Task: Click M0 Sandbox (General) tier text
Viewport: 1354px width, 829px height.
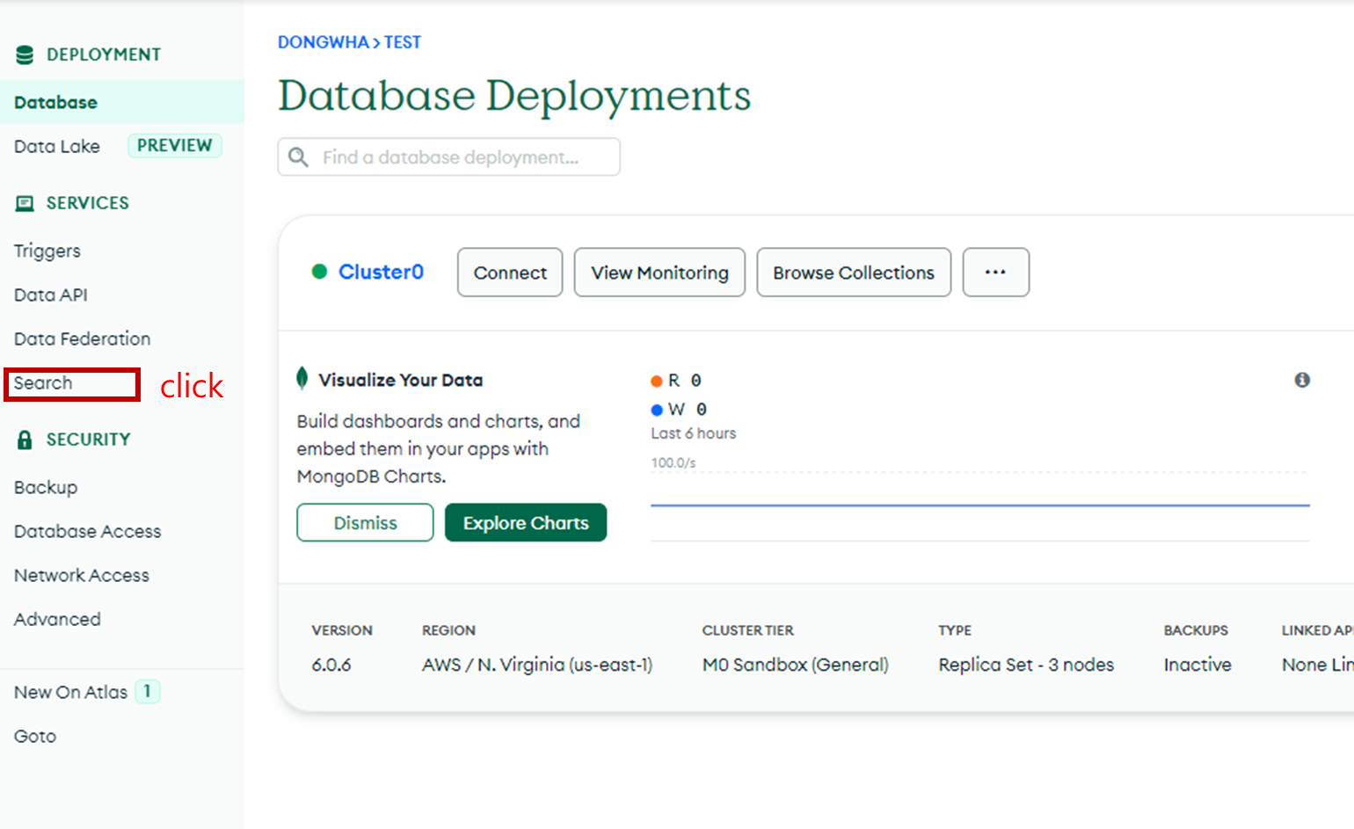Action: click(x=796, y=665)
